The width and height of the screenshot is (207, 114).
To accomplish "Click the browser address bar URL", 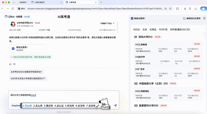I will coord(95,9).
